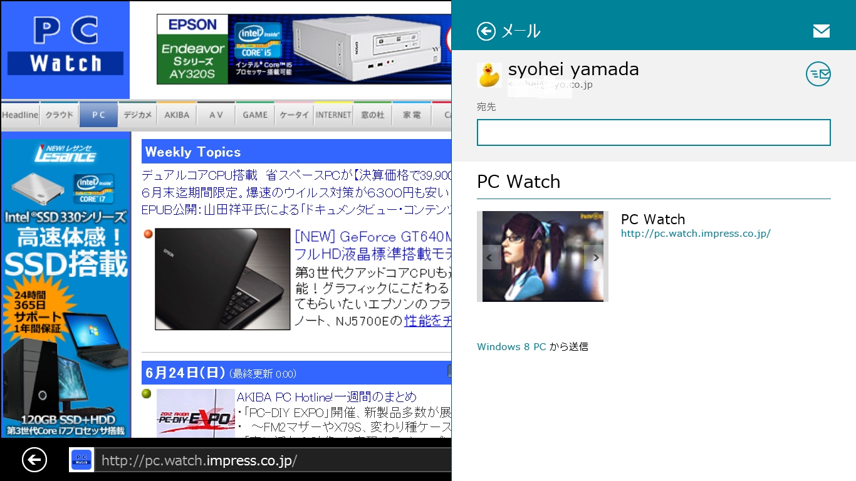The image size is (856, 481).
Task: Click the PC Watch heading above the divider
Action: (x=519, y=182)
